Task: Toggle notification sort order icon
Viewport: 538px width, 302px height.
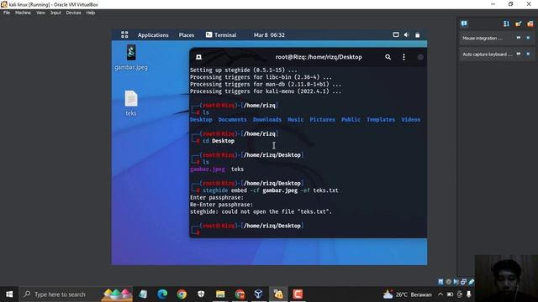Action: click(x=506, y=23)
